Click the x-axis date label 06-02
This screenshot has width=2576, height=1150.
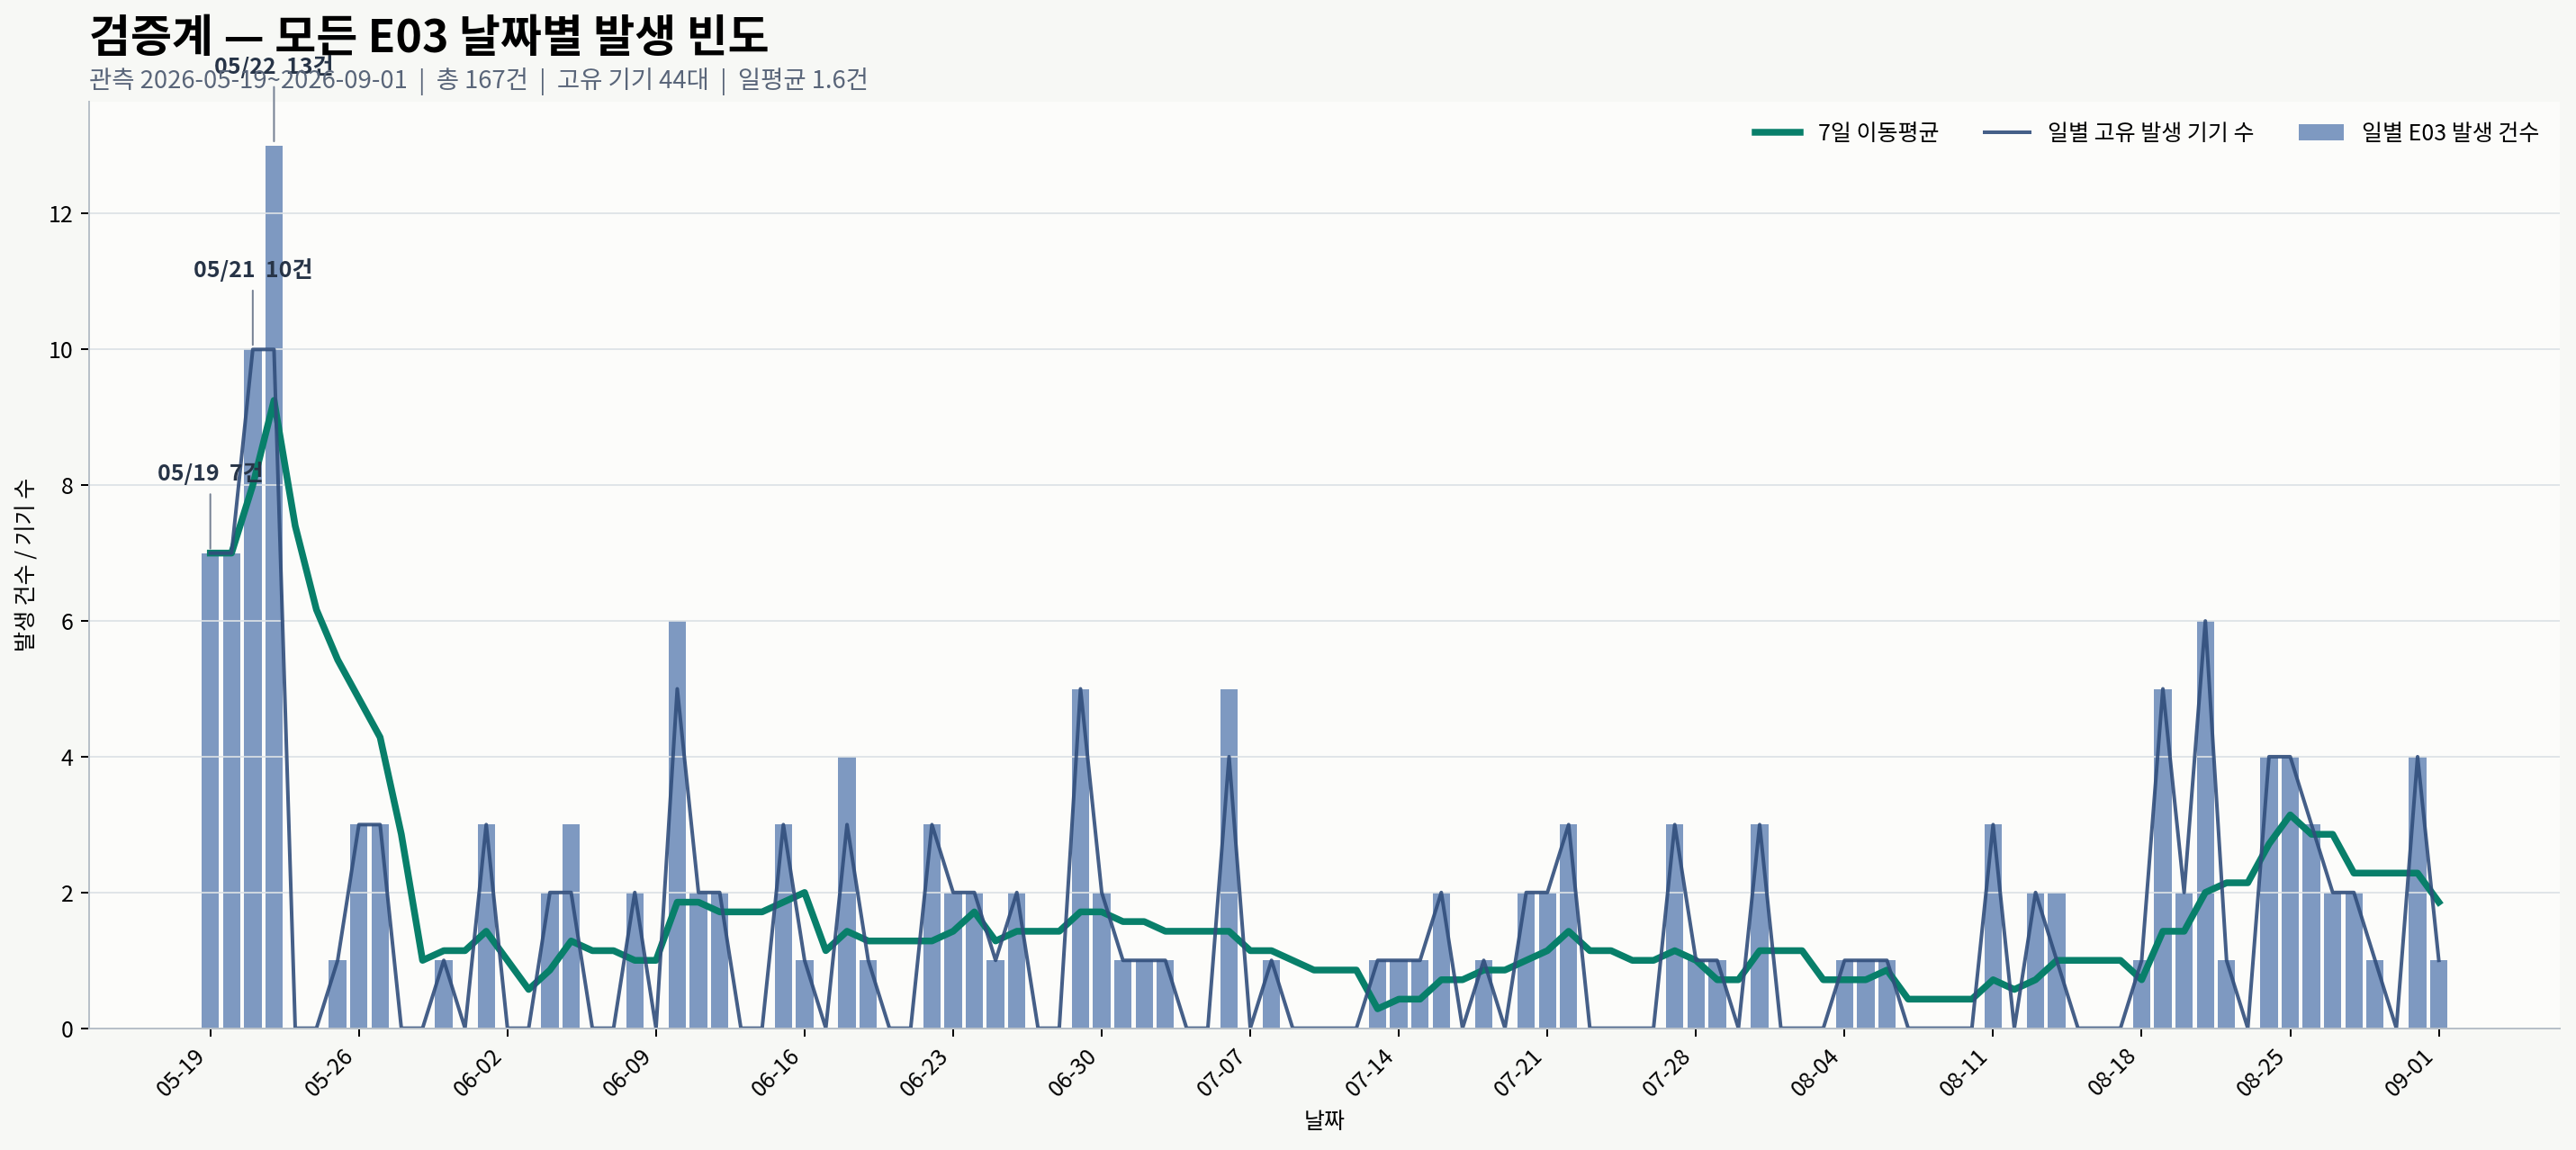click(478, 1072)
